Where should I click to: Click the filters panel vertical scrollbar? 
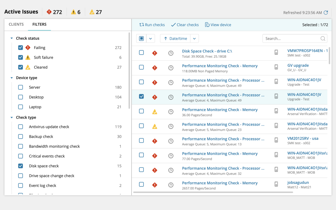point(129,71)
